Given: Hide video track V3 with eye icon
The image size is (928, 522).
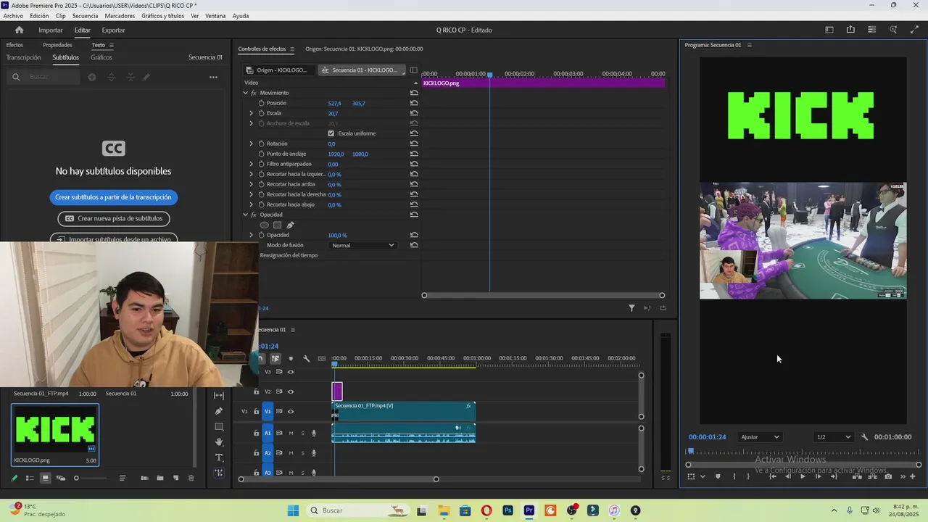Looking at the screenshot, I should (x=291, y=372).
